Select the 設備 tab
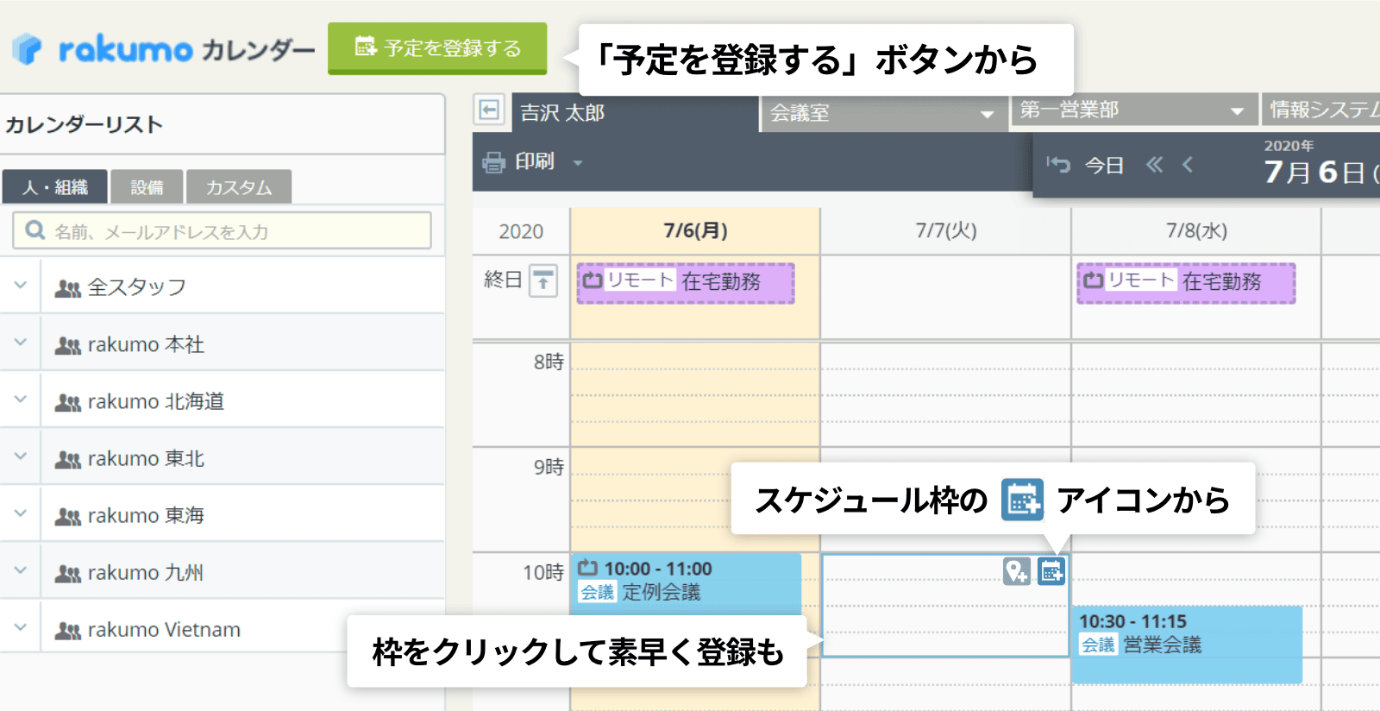 [147, 186]
